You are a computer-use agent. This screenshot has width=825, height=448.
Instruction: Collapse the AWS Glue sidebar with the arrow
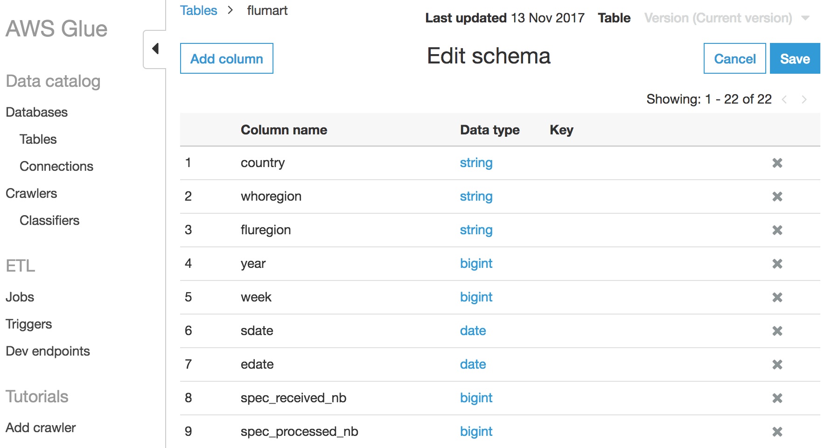(155, 48)
